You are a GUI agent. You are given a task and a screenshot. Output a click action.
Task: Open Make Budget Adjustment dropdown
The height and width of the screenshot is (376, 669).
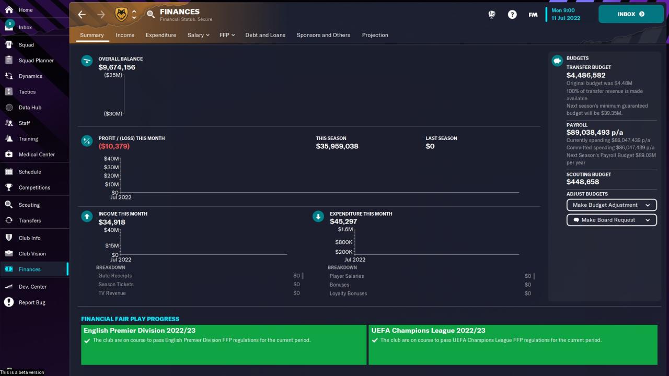[611, 205]
